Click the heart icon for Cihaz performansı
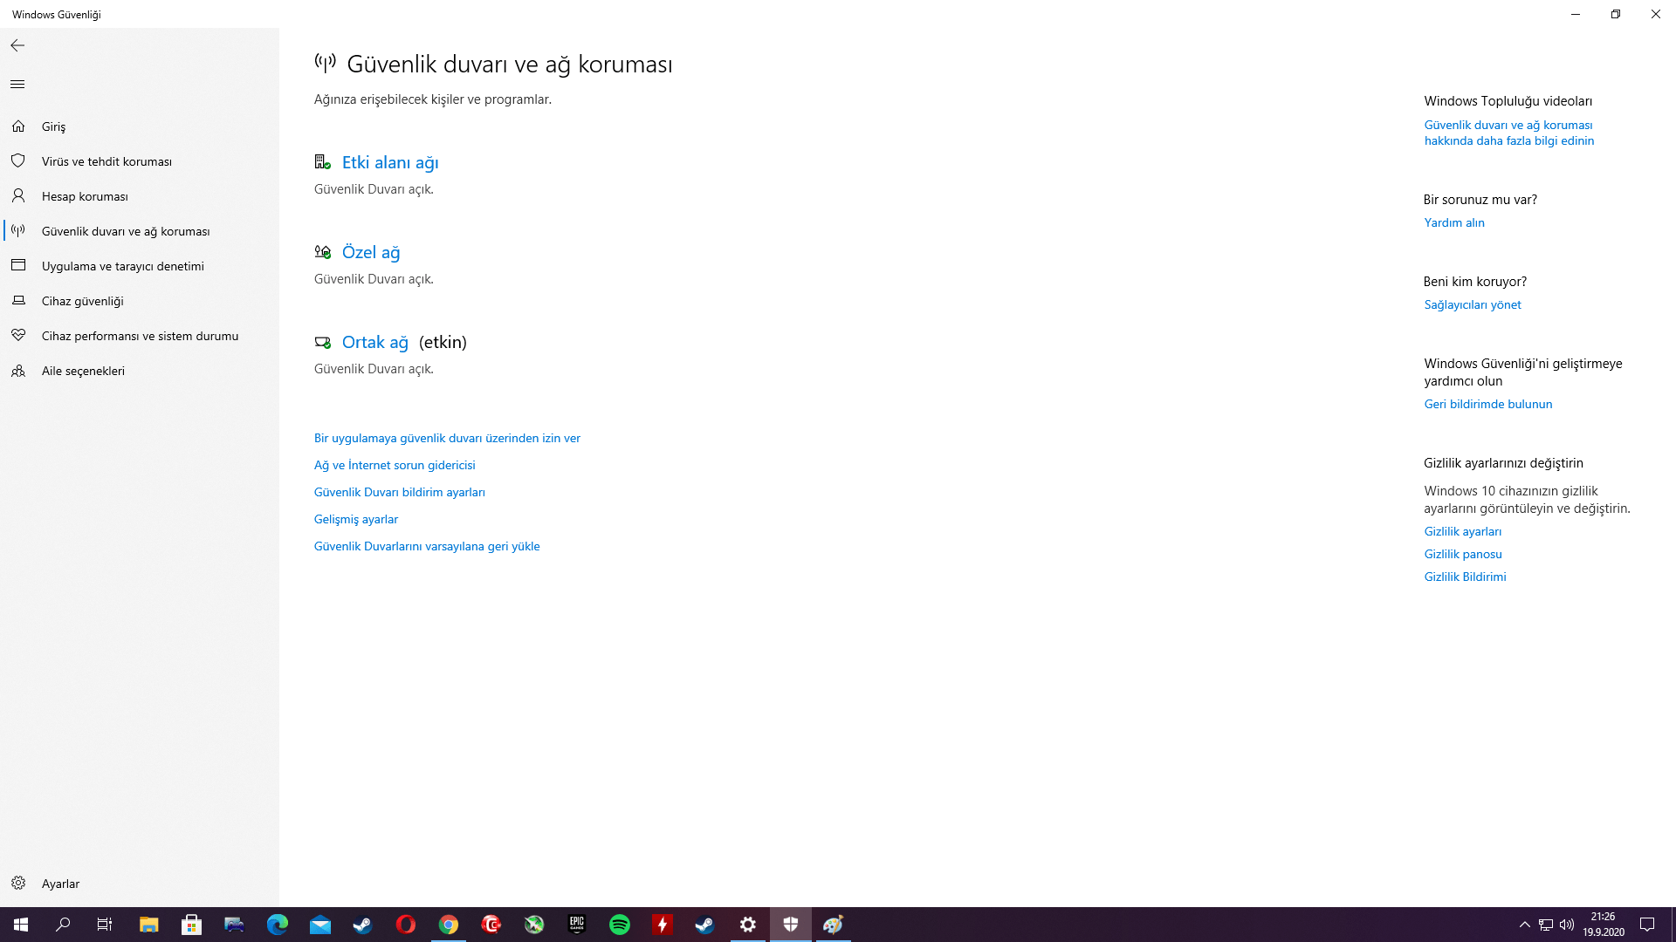The height and width of the screenshot is (942, 1676). coord(18,336)
